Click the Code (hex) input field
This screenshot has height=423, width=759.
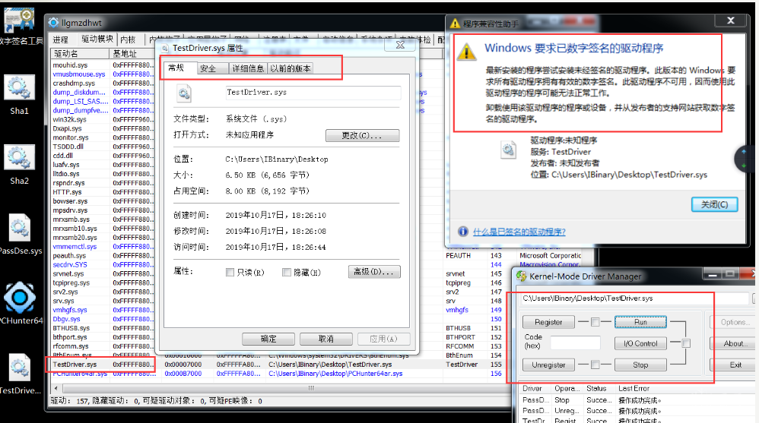575,343
